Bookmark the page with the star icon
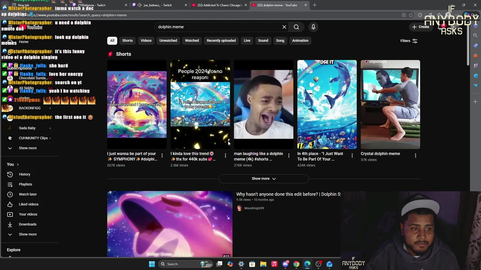Screen dimensions: 481x270 click(411, 15)
